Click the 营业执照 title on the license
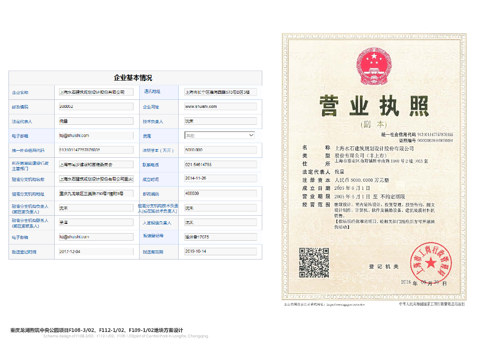 tap(374, 106)
